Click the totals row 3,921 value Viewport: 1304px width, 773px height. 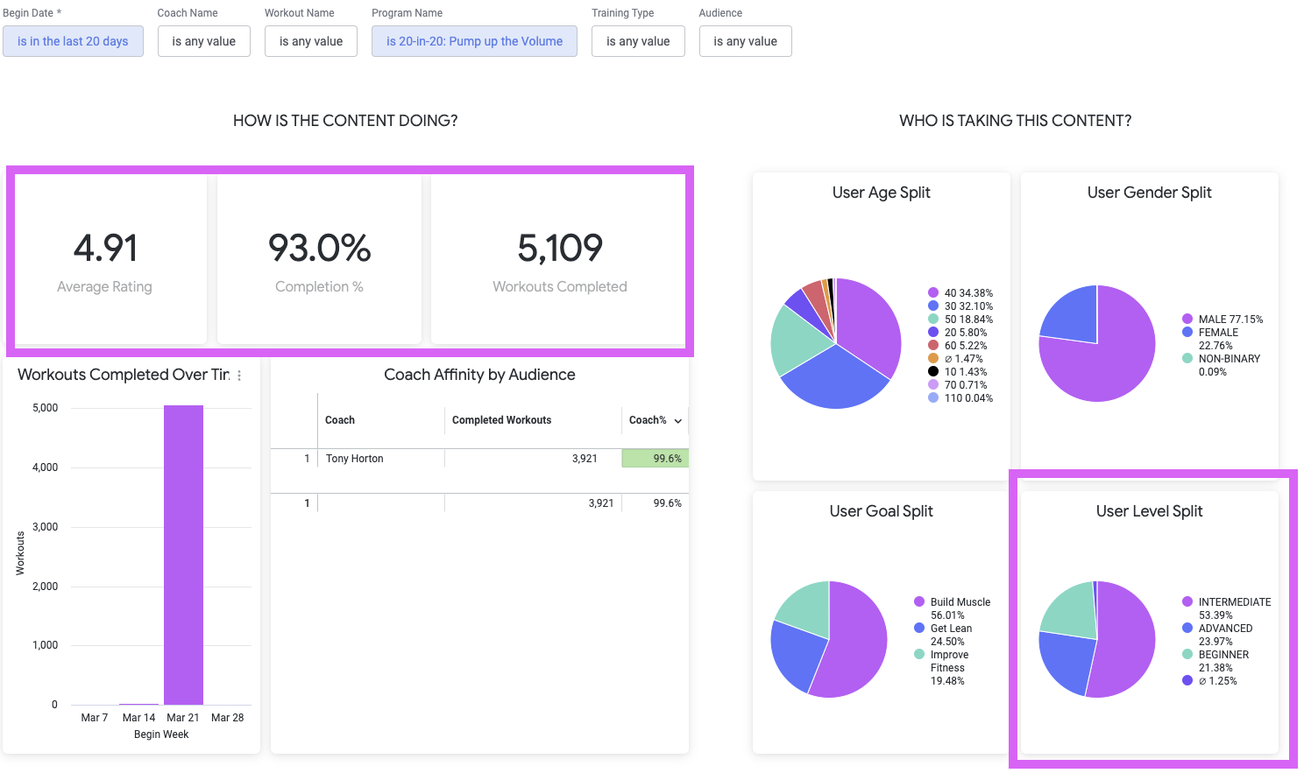click(x=601, y=503)
